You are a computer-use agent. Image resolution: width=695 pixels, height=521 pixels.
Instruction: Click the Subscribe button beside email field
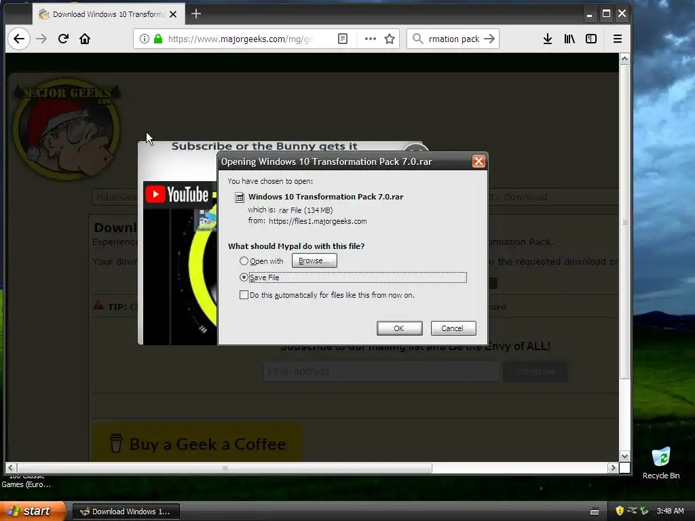[x=535, y=371]
